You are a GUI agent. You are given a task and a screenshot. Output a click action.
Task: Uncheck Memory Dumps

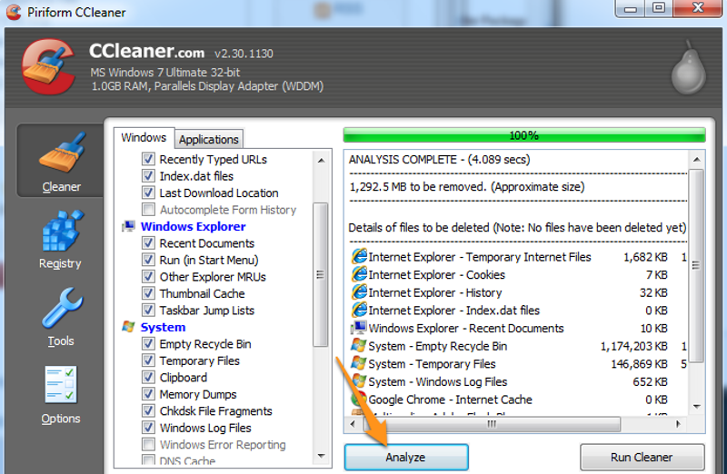pos(148,394)
